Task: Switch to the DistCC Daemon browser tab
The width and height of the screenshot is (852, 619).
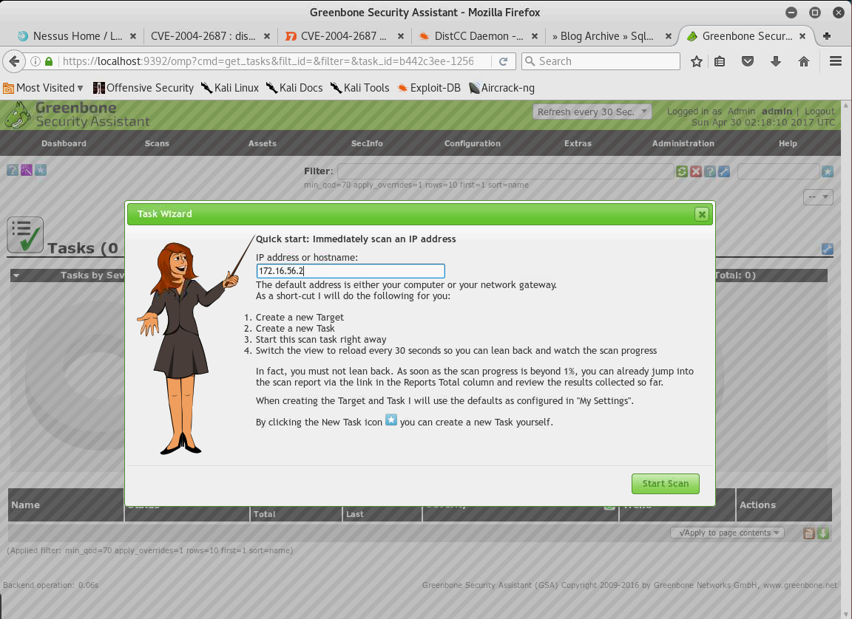Action: click(x=479, y=35)
